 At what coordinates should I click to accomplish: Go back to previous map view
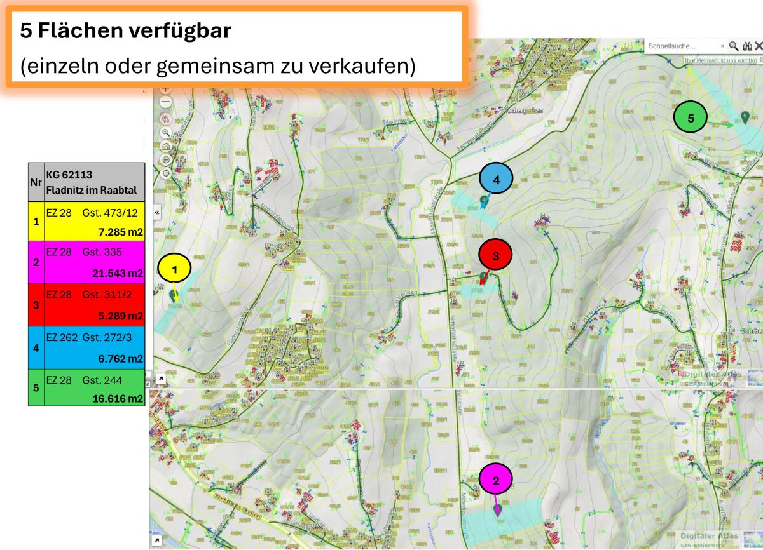coord(165,160)
